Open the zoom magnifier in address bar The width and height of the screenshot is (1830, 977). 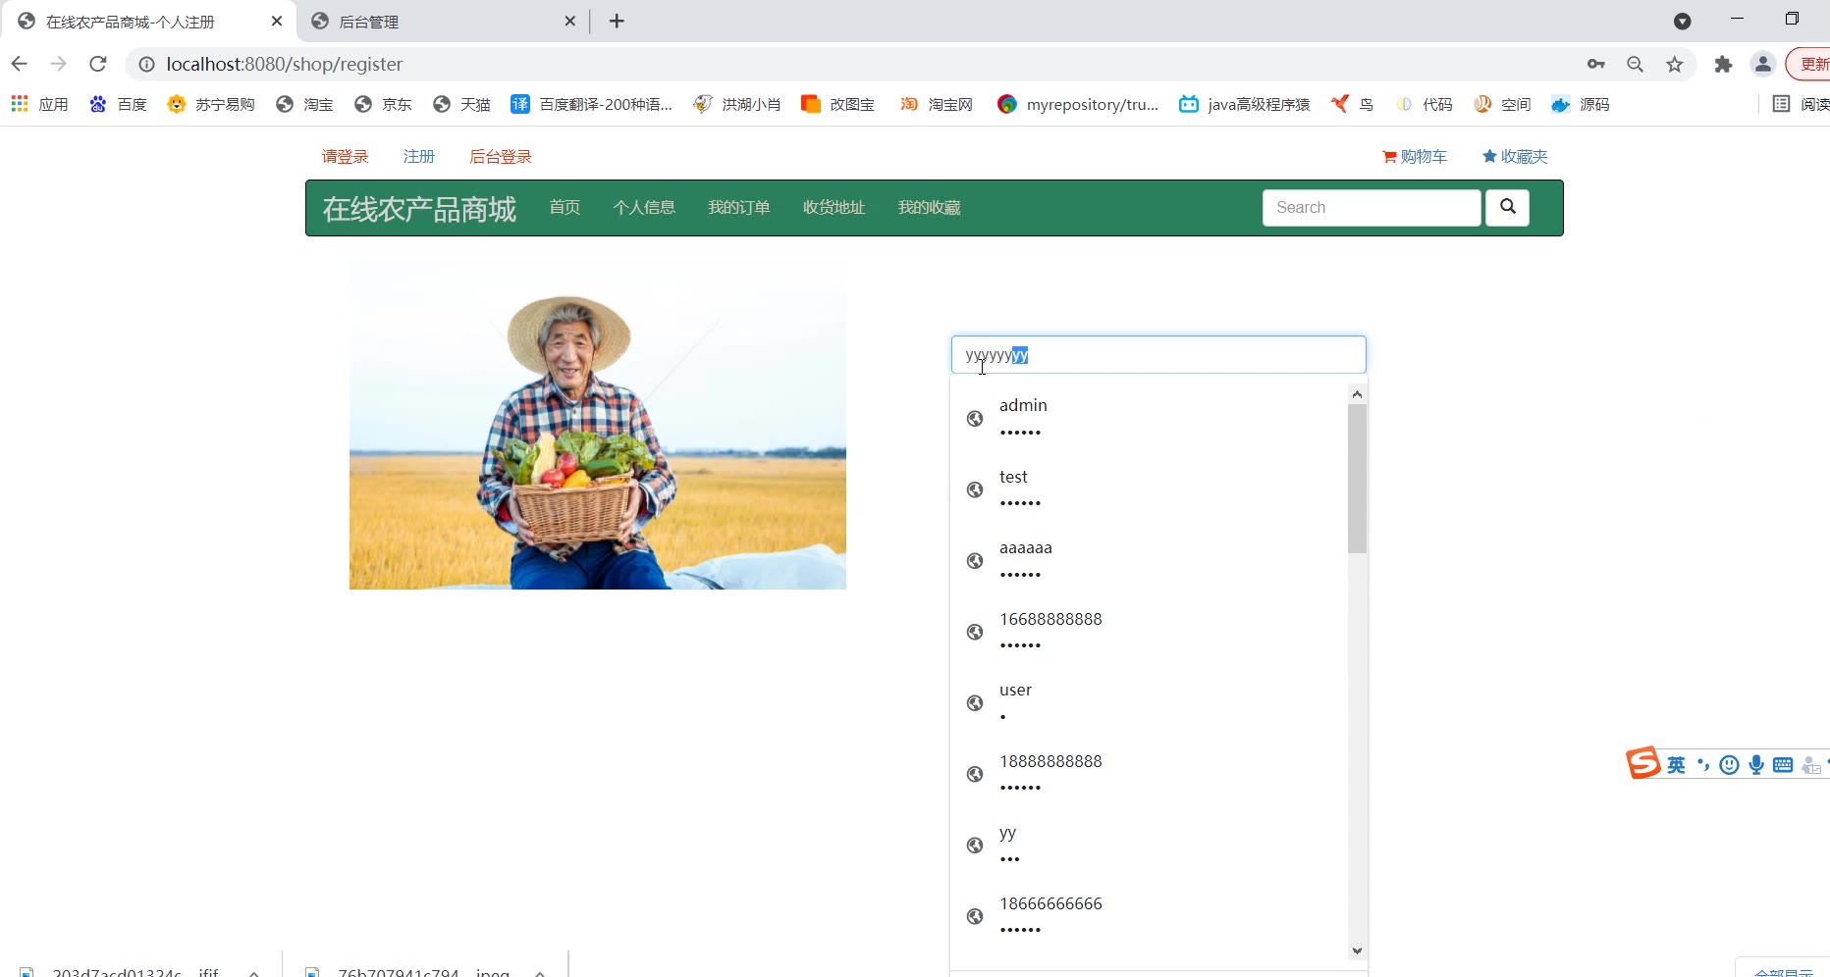coord(1635,64)
